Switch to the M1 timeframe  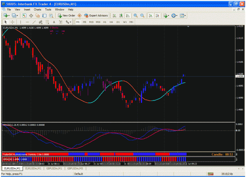(78, 22)
